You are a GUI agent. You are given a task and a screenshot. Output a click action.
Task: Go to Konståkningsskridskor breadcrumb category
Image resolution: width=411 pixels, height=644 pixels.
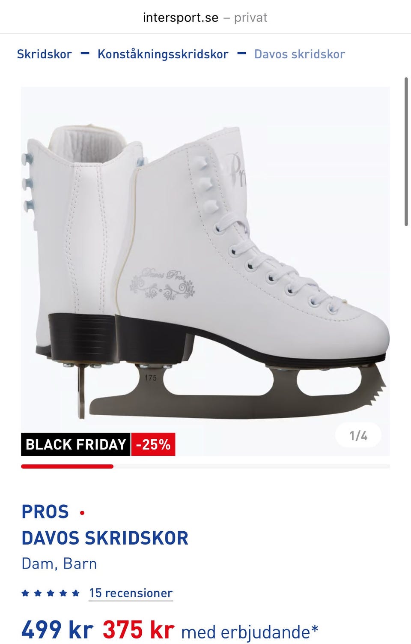(163, 54)
